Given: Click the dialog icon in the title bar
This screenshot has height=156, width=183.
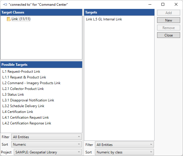Looking at the screenshot, I should (5, 5).
